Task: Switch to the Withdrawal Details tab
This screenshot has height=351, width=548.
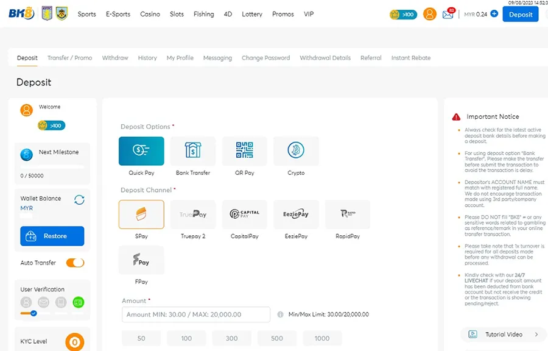Action: 325,58
